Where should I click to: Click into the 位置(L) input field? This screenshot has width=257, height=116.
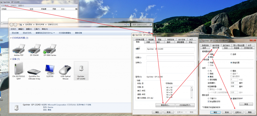click(170, 57)
